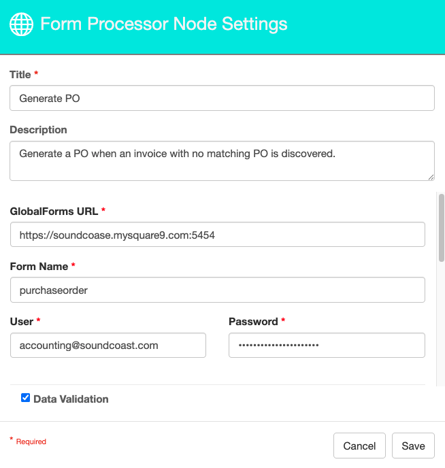The width and height of the screenshot is (445, 468).
Task: Click the Description box resize handle
Action: point(431,177)
